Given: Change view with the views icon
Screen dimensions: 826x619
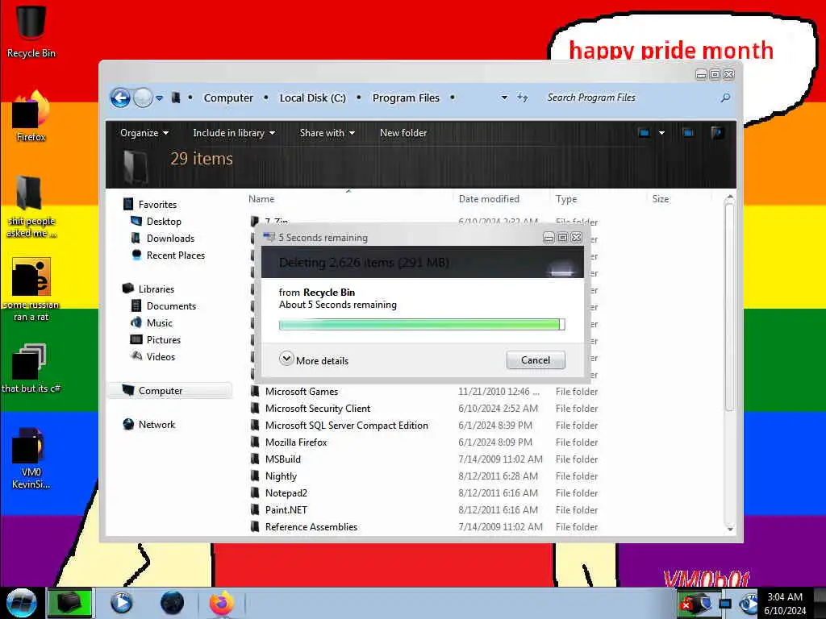Looking at the screenshot, I should (644, 133).
